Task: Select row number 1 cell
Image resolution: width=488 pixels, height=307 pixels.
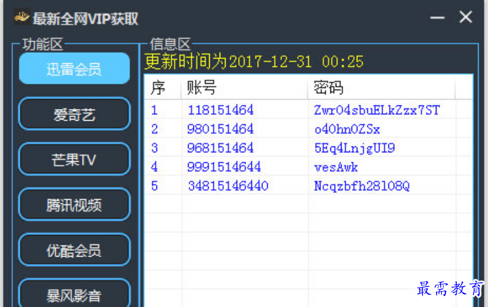Action: (x=155, y=110)
